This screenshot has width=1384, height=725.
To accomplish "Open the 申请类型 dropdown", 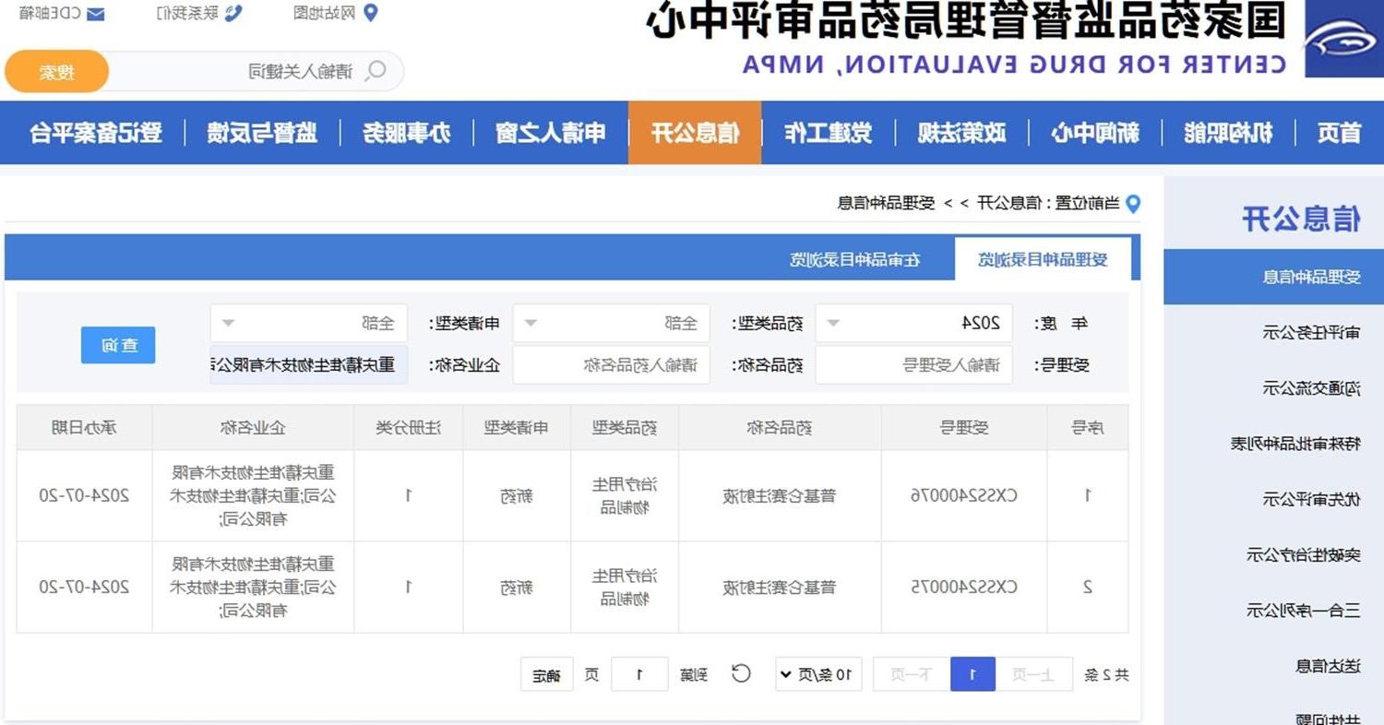I will pyautogui.click(x=308, y=324).
